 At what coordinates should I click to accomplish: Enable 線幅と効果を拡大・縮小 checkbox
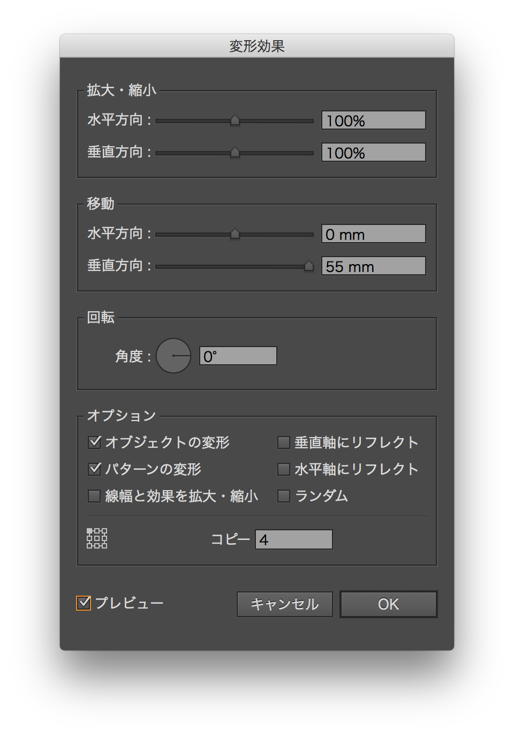[x=95, y=496]
